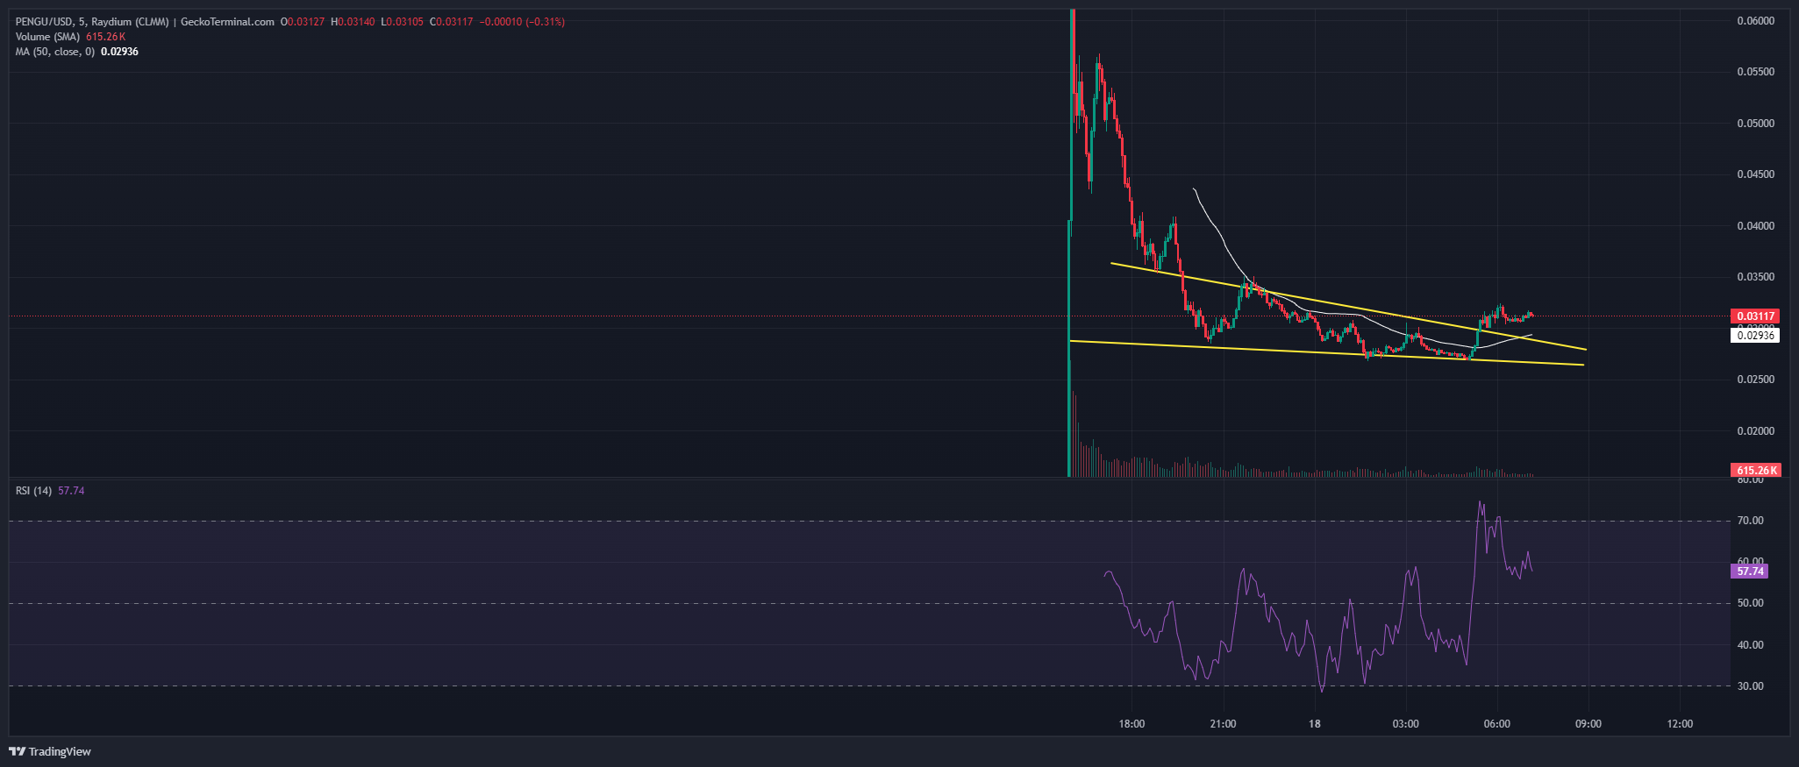Click the TradingView logo
Viewport: 1799px width, 767px height.
(50, 751)
